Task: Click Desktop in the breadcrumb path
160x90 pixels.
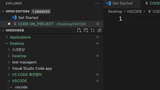Action: [x=115, y=11]
